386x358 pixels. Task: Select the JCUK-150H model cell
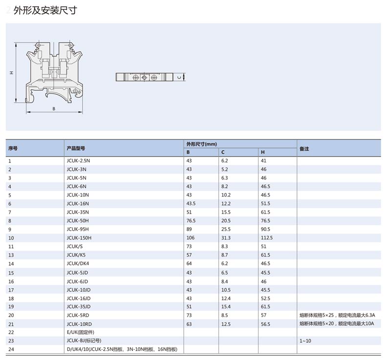tap(79, 238)
